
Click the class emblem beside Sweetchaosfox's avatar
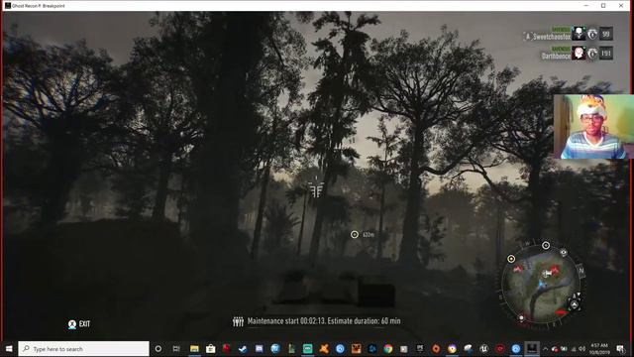coord(592,35)
